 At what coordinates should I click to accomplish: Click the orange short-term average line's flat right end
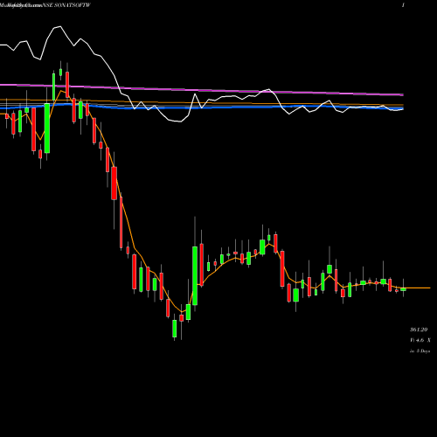(x=418, y=288)
